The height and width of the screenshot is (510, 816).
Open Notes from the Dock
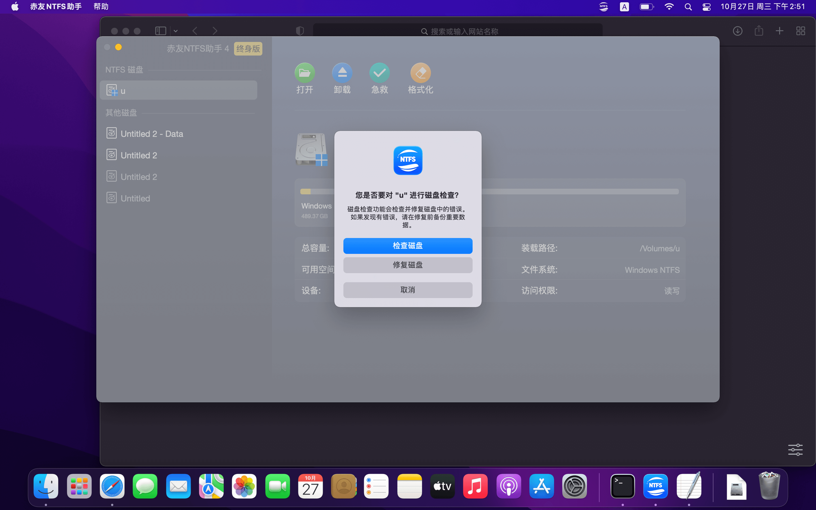tap(409, 486)
